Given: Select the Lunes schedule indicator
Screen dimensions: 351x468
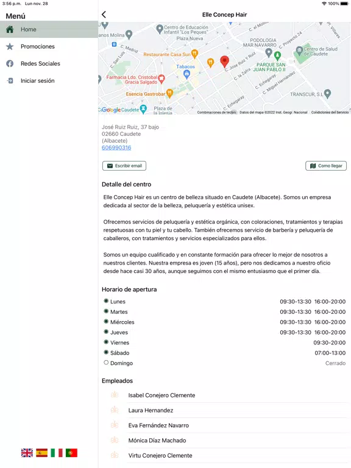Looking at the screenshot, I should [106, 301].
